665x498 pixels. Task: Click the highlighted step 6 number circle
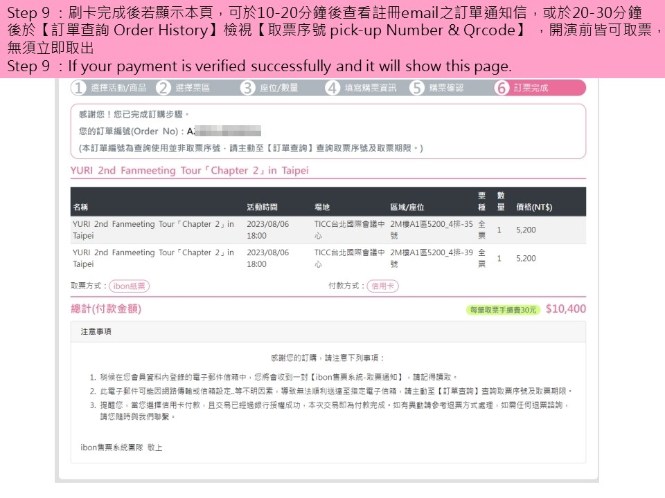point(502,88)
